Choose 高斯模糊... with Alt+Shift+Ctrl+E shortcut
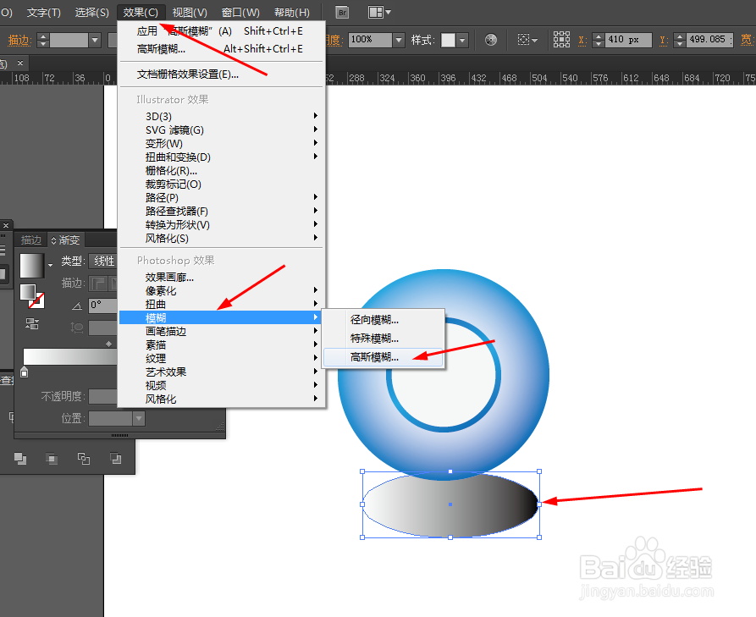Image resolution: width=756 pixels, height=617 pixels. (x=222, y=49)
